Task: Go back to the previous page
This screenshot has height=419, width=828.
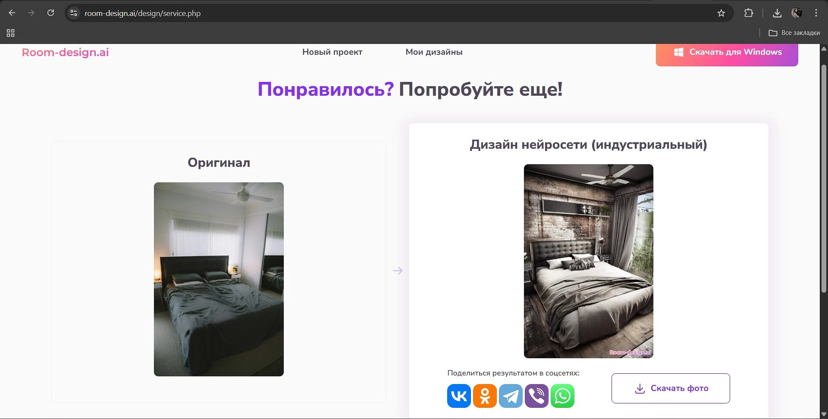Action: tap(12, 13)
